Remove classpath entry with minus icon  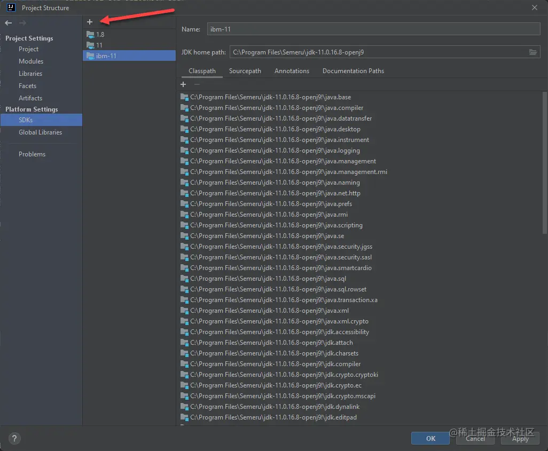[x=197, y=84]
